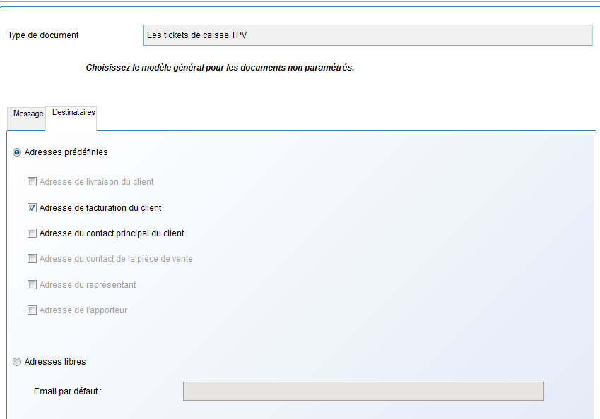Enable the Adresse du contact principal checkbox
Image resolution: width=600 pixels, height=419 pixels.
click(x=32, y=233)
